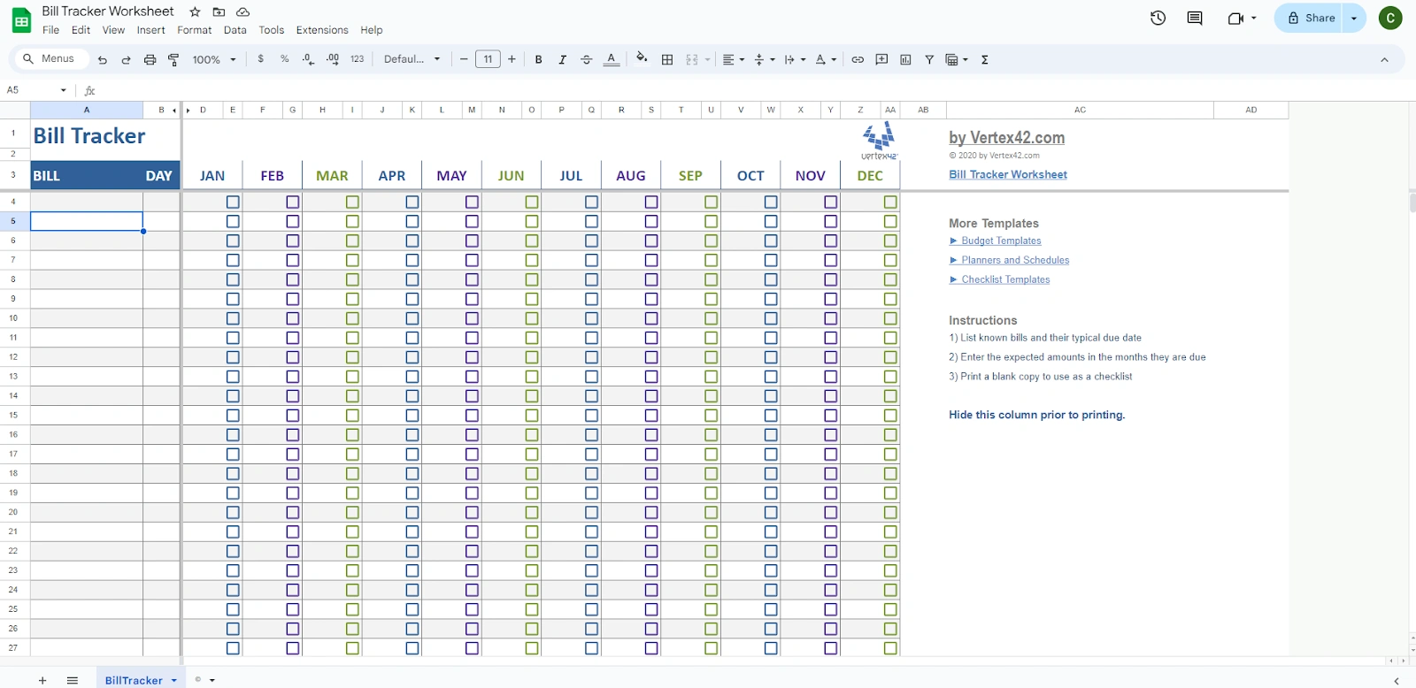Open the fill color picker

pyautogui.click(x=642, y=59)
